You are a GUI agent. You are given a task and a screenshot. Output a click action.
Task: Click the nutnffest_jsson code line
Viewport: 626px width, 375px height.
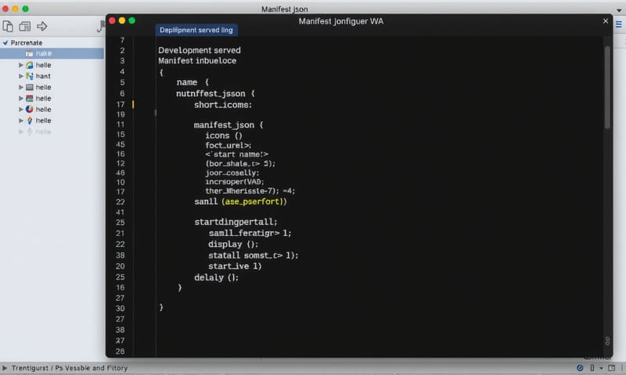(215, 94)
